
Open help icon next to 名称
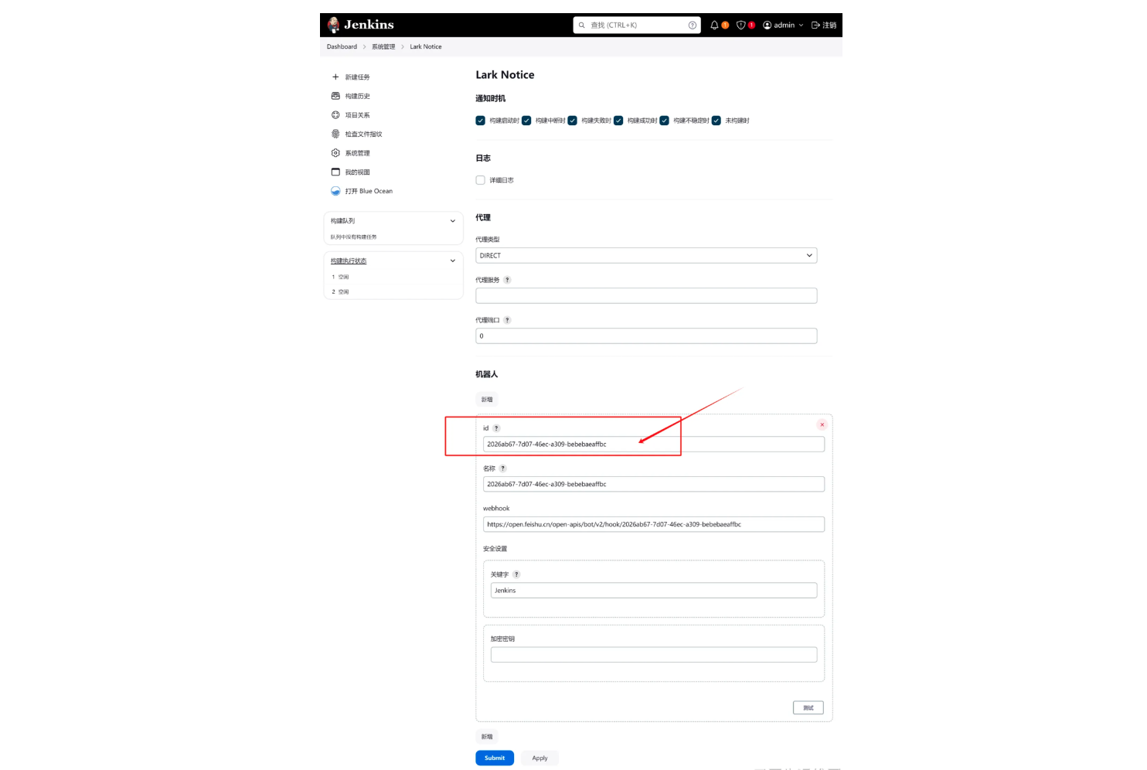click(x=502, y=468)
